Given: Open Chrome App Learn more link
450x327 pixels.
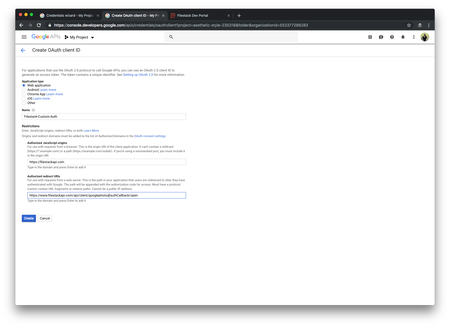Looking at the screenshot, I should (x=54, y=94).
